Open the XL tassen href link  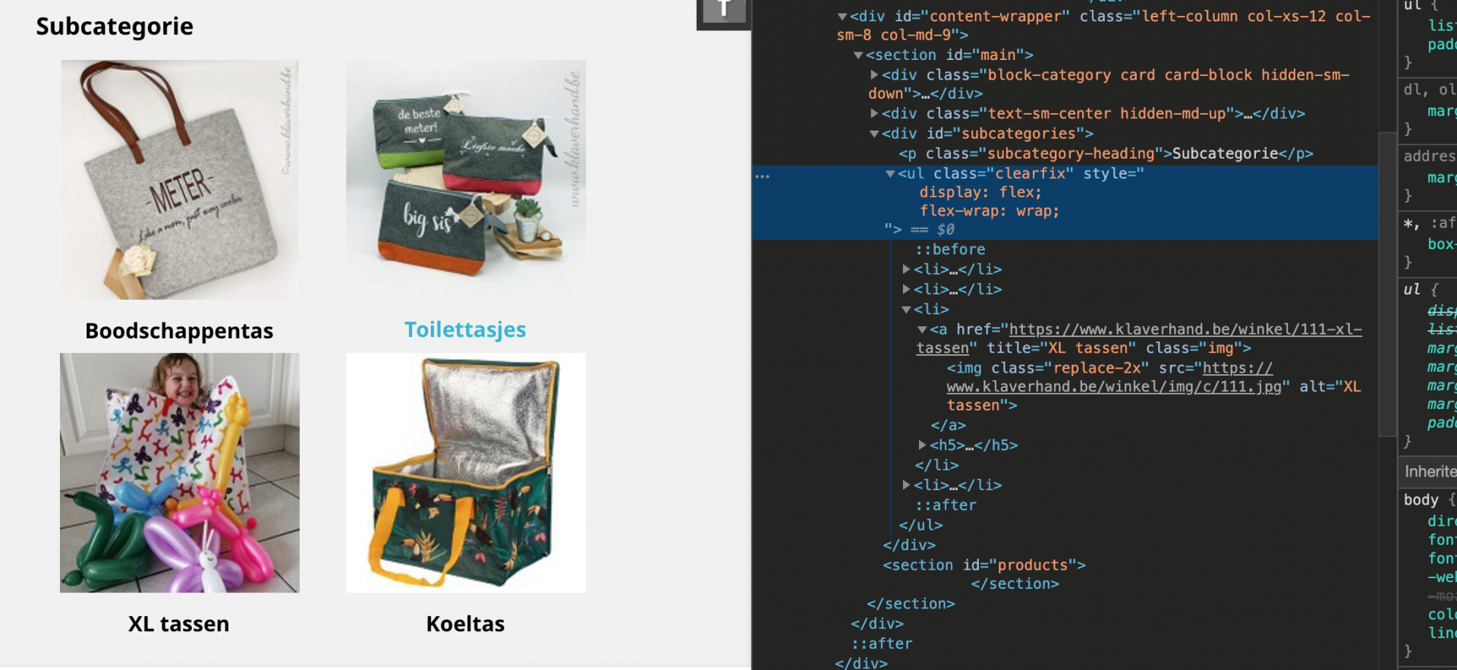click(1139, 338)
